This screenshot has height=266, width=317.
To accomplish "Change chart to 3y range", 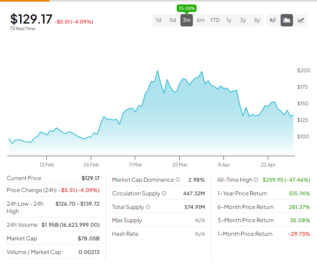I will [243, 20].
